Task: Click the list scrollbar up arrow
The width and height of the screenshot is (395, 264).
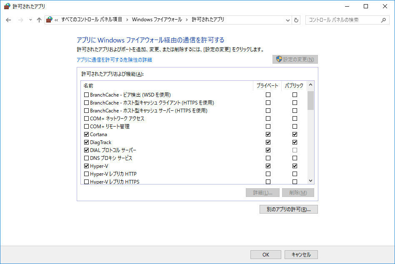Action: tap(310, 85)
